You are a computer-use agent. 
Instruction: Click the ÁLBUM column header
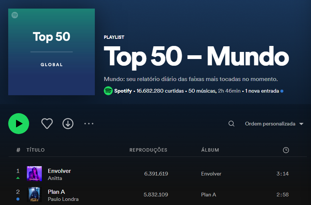(210, 150)
